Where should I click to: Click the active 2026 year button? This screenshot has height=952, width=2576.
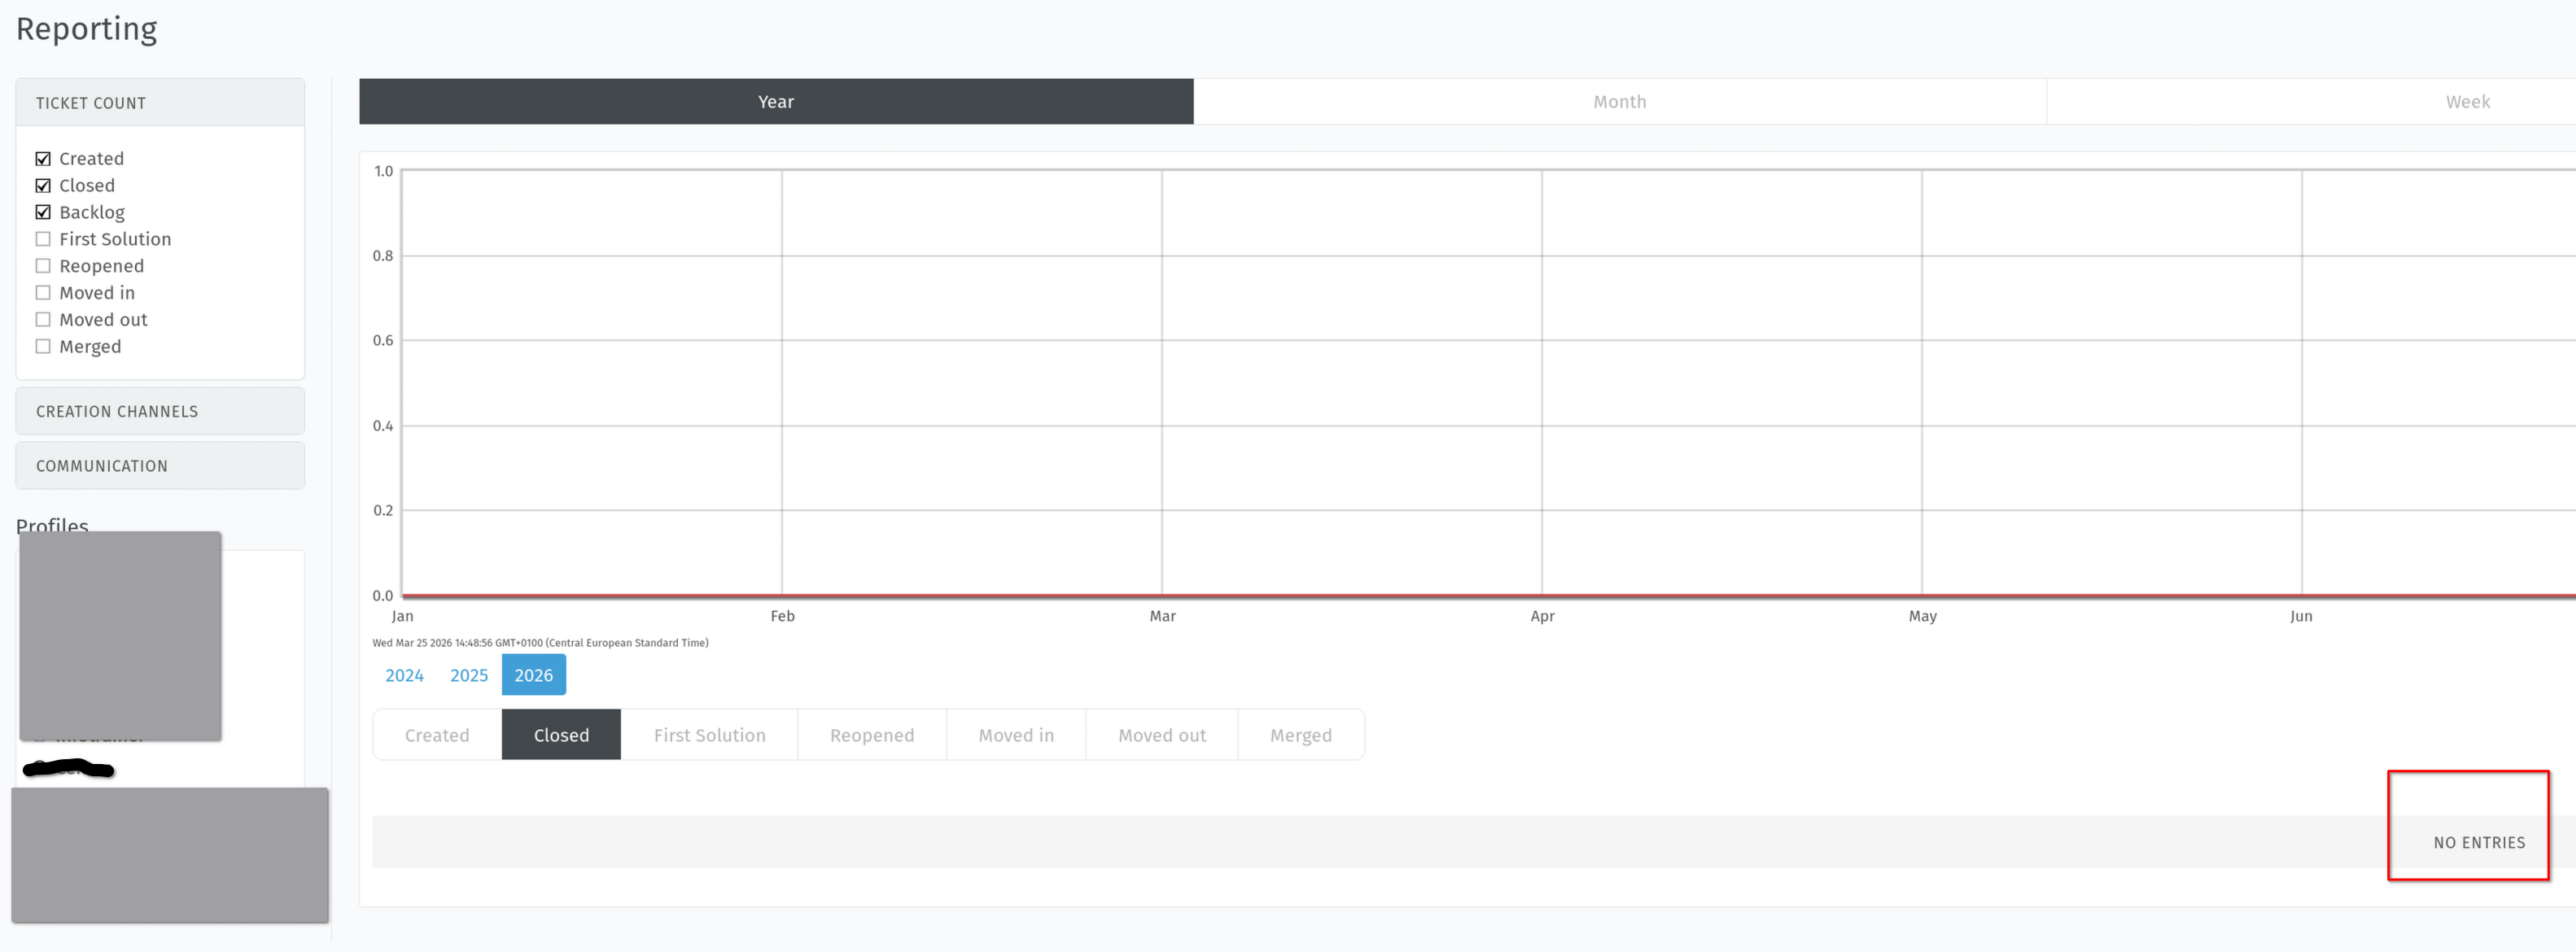click(533, 675)
